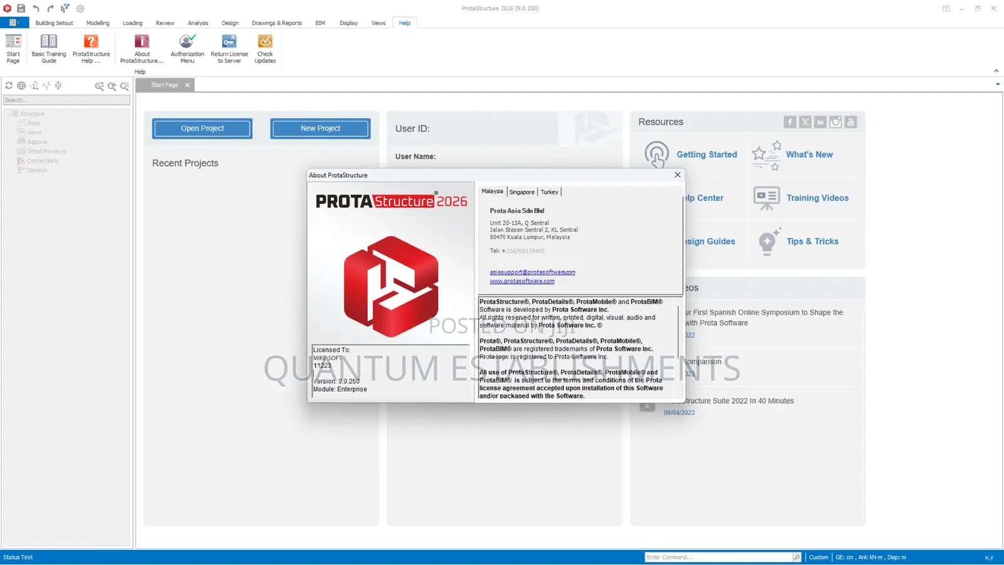The height and width of the screenshot is (565, 1004).
Task: Select the Axes tree item
Action: [x=33, y=123]
